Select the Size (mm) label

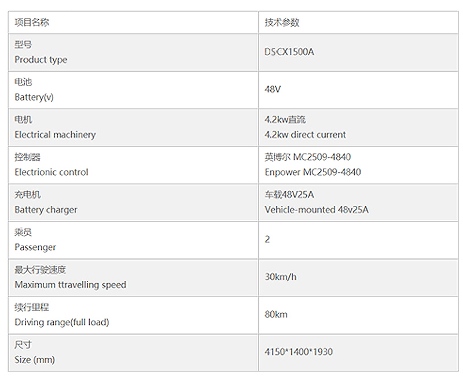point(35,360)
